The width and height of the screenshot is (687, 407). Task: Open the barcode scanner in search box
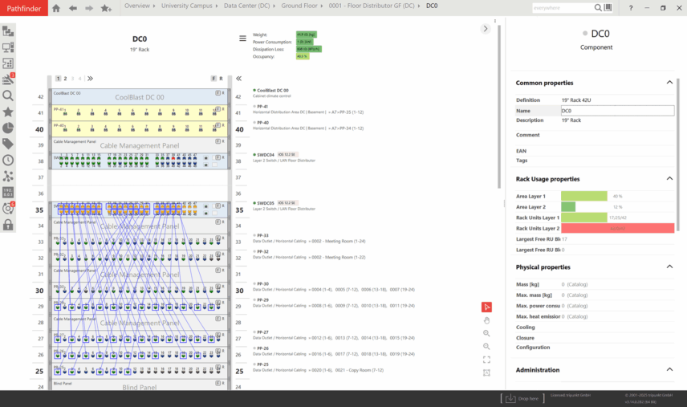point(608,8)
